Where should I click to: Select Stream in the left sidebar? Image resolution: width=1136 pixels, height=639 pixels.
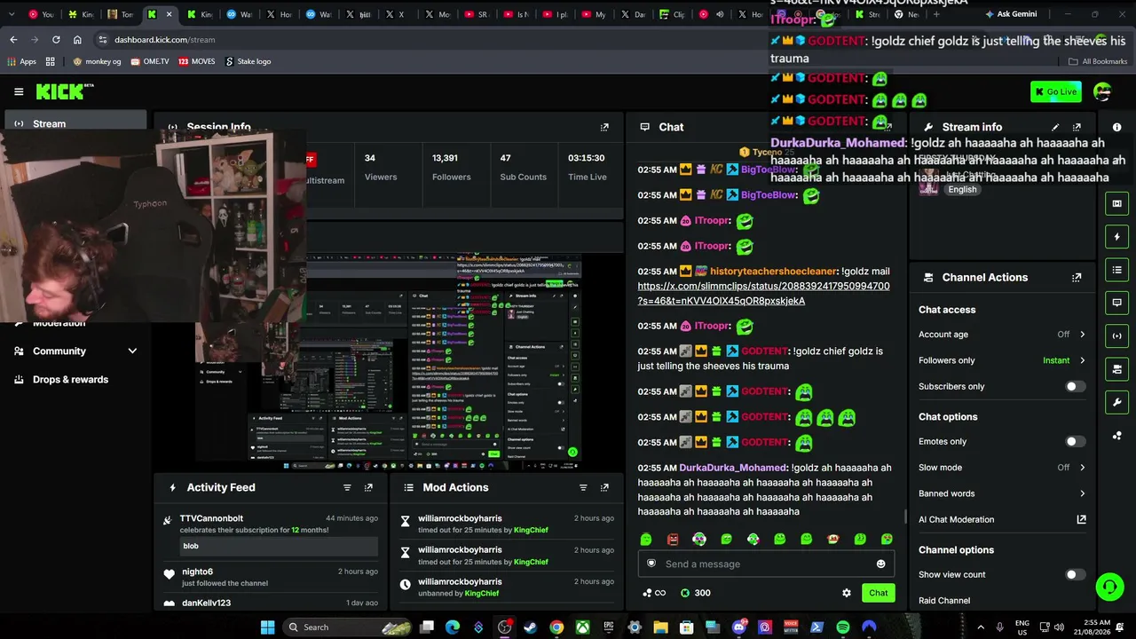(75, 124)
